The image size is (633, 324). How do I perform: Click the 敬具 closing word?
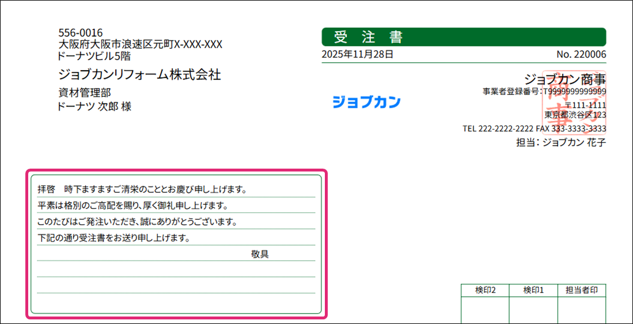click(260, 254)
